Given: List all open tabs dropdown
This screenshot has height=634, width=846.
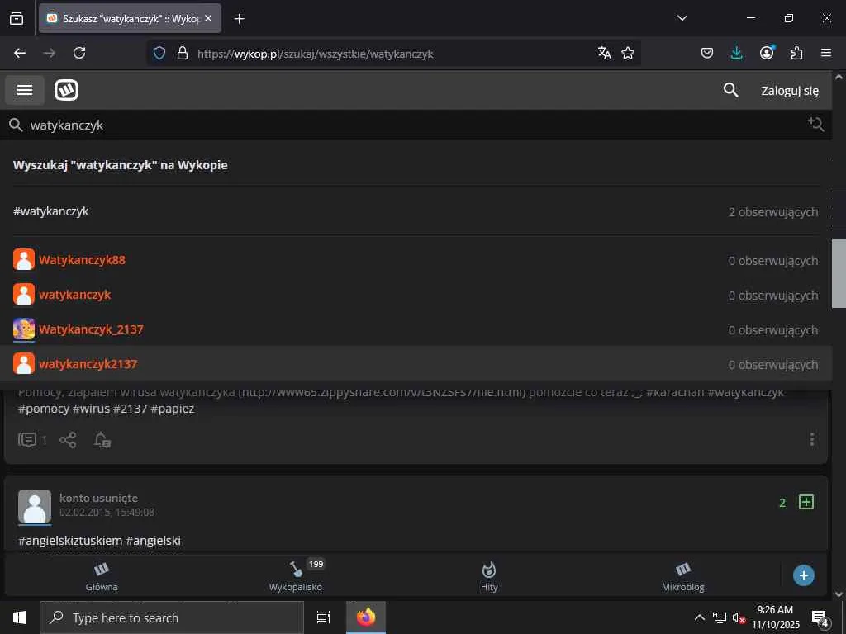Looking at the screenshot, I should [682, 18].
